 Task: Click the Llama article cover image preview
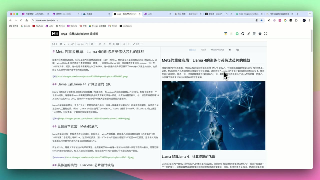tap(213, 115)
